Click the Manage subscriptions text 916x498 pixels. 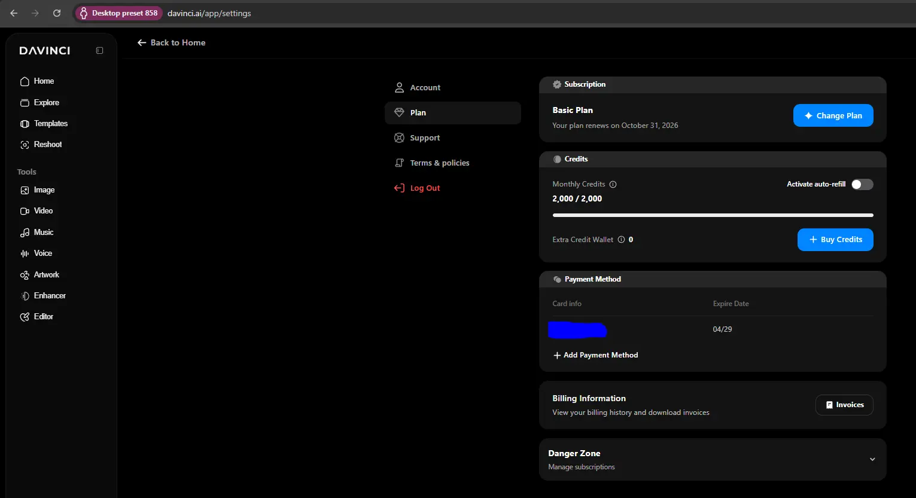[x=582, y=468]
